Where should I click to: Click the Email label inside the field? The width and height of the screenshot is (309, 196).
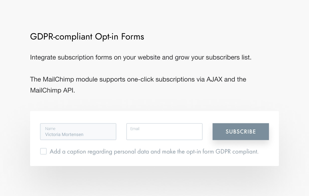click(135, 129)
